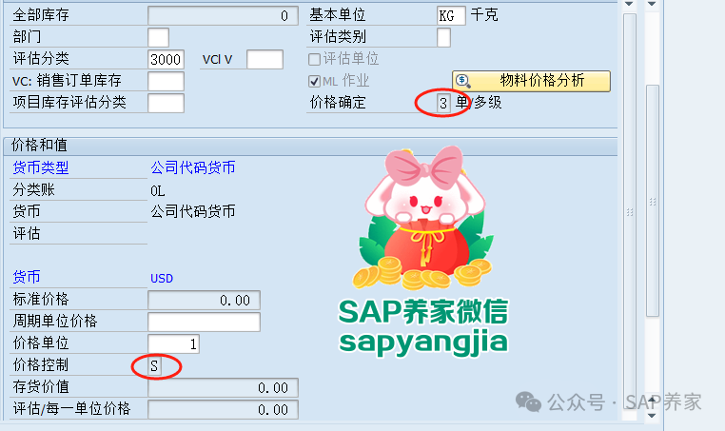Click the VCl V input box

(265, 59)
